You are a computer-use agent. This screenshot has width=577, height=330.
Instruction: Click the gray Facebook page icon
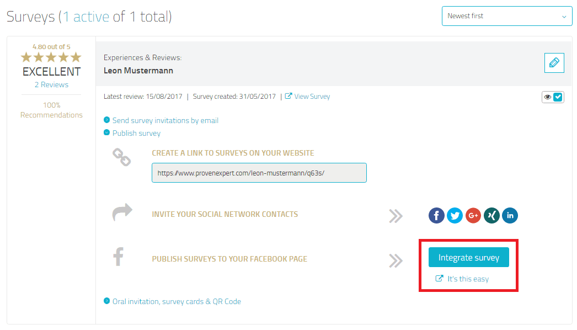pyautogui.click(x=118, y=257)
